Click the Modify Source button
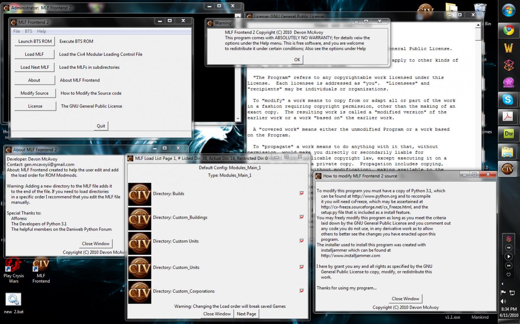The image size is (520, 324). coord(35,93)
